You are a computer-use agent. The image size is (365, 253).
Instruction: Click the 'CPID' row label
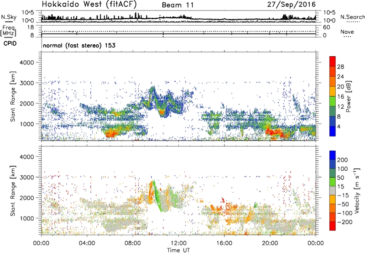[x=10, y=43]
